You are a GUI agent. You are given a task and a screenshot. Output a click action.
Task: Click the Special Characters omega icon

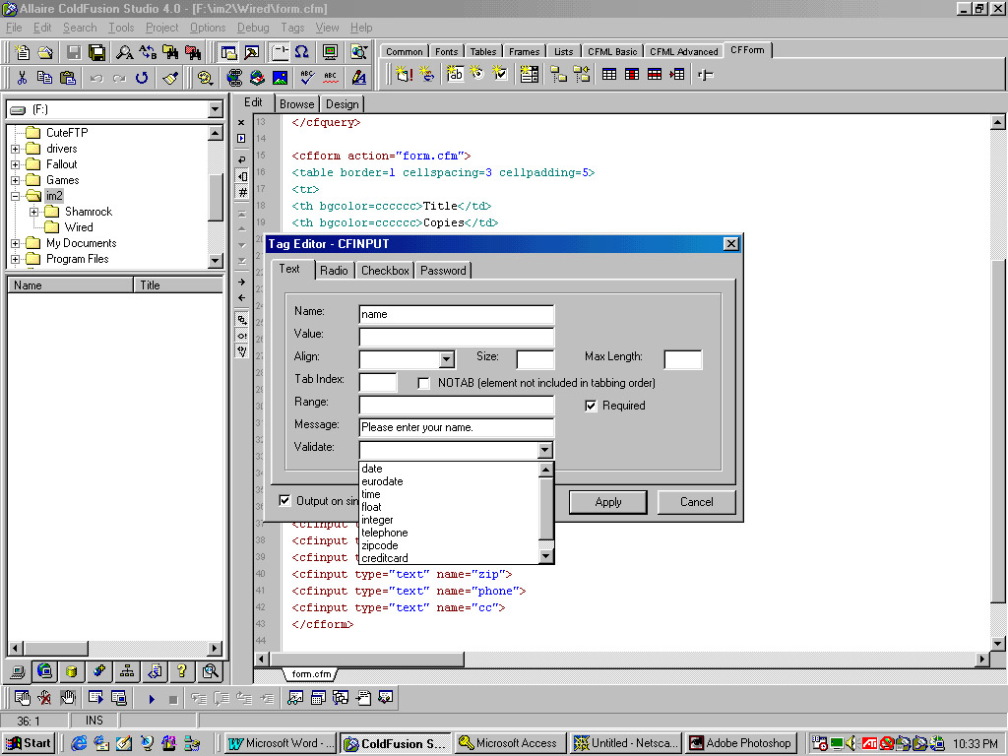pos(301,52)
